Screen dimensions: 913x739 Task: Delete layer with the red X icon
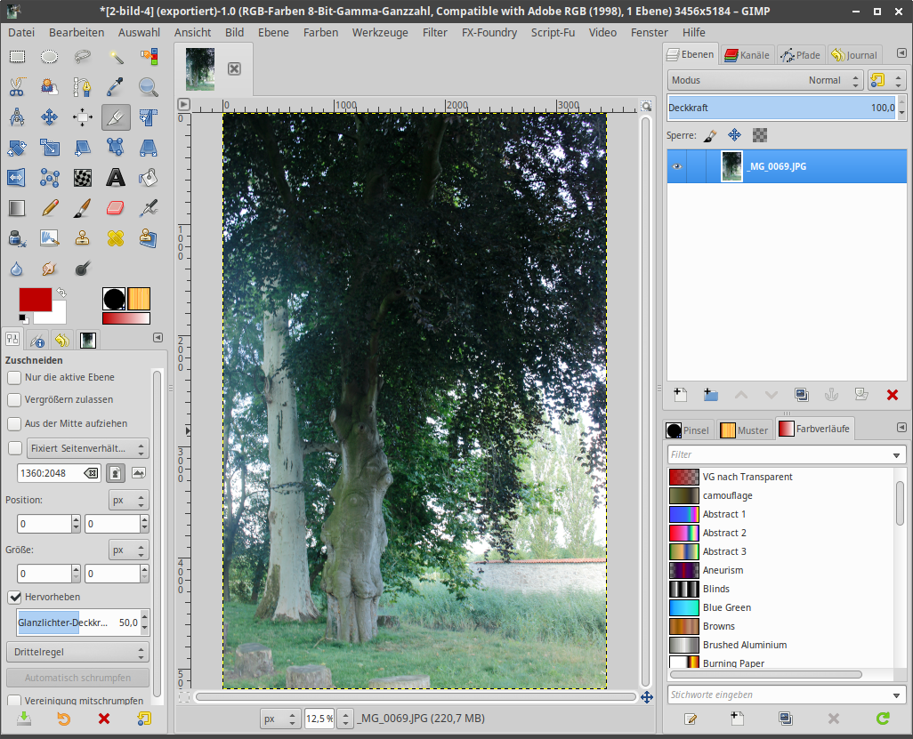tap(893, 395)
